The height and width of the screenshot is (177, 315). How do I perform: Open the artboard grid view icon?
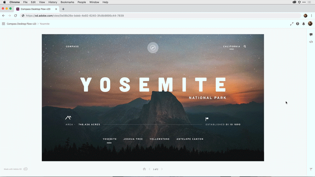click(3, 24)
